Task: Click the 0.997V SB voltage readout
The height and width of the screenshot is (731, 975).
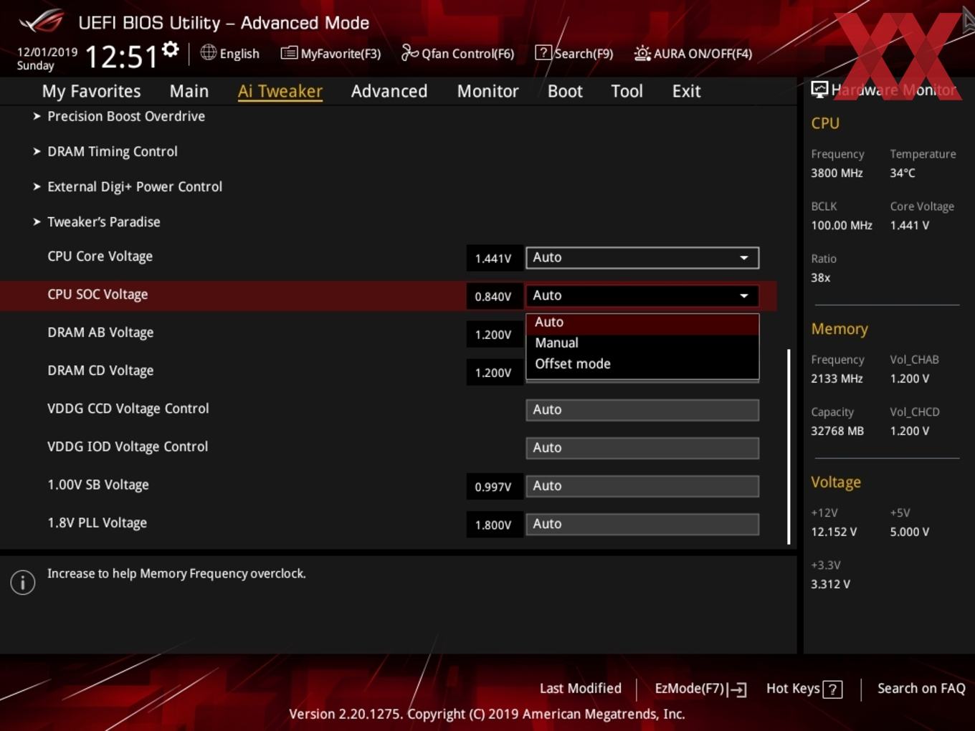Action: click(x=494, y=487)
